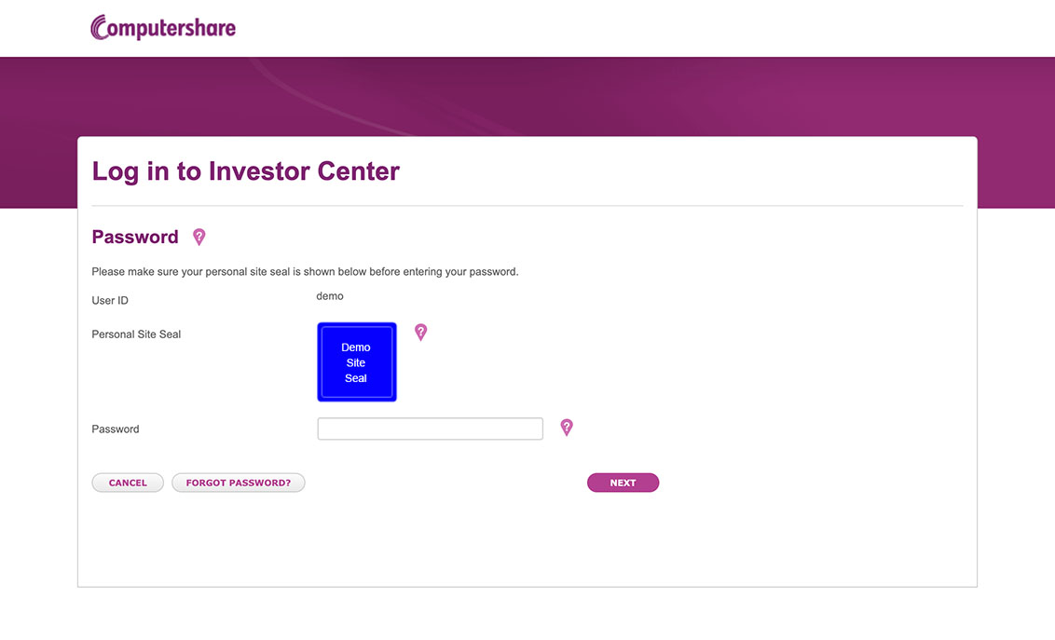Click the Forgot Password? button
Image resolution: width=1055 pixels, height=640 pixels.
tap(239, 483)
